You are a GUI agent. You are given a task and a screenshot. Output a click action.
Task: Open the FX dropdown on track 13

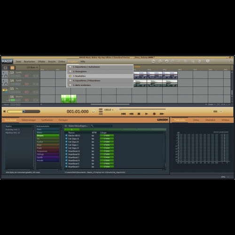tap(36, 76)
